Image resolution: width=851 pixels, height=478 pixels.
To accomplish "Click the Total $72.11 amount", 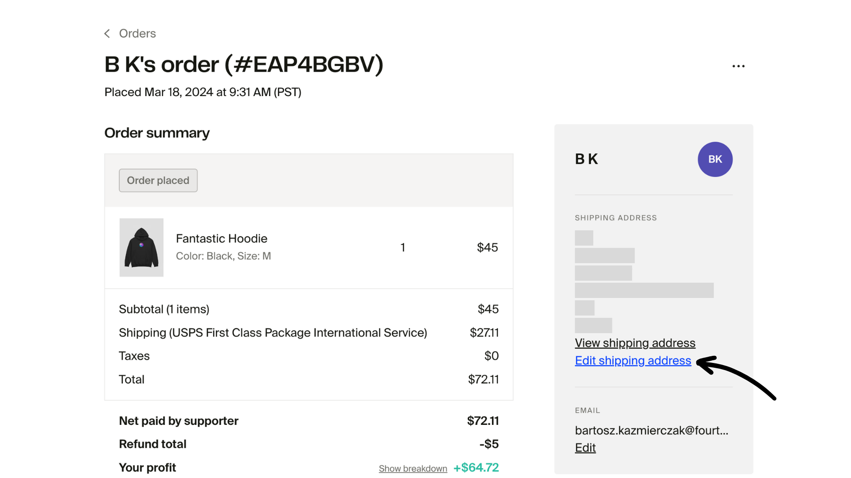I will 483,379.
